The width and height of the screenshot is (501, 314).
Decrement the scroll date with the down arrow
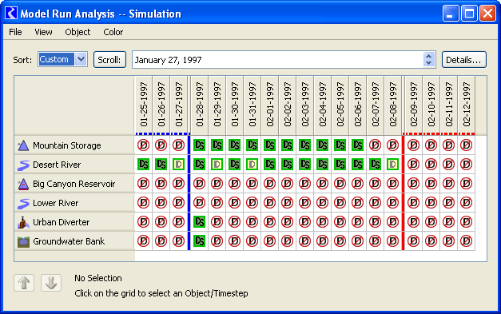pyautogui.click(x=429, y=63)
